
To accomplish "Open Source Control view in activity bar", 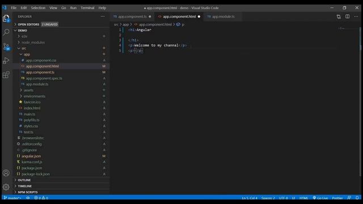I will point(6,46).
